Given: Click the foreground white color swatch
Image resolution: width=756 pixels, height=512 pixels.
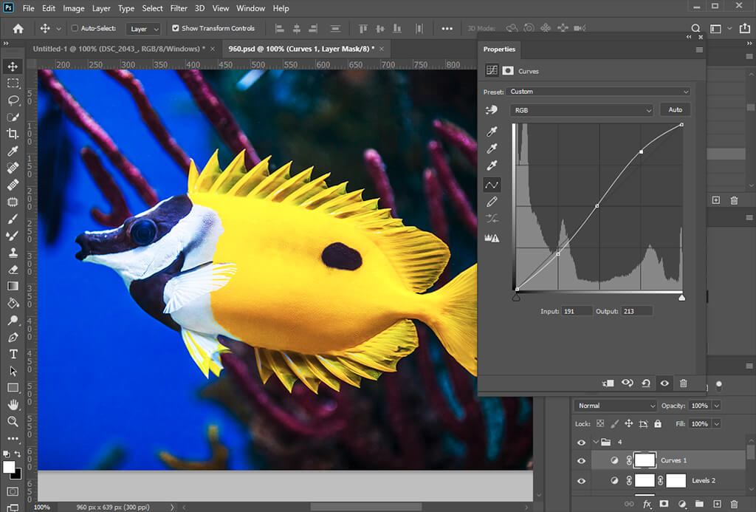Looking at the screenshot, I should pos(9,467).
